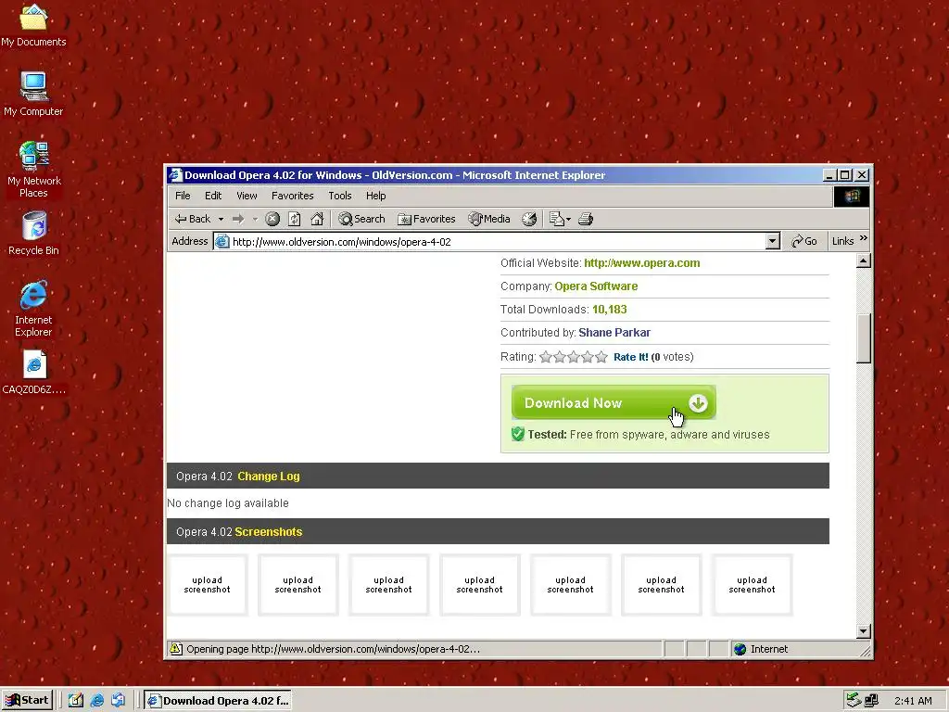Click the scrollbar up arrow

(864, 261)
